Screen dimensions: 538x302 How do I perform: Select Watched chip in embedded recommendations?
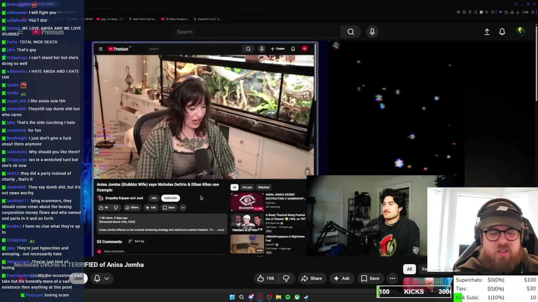[x=264, y=187]
